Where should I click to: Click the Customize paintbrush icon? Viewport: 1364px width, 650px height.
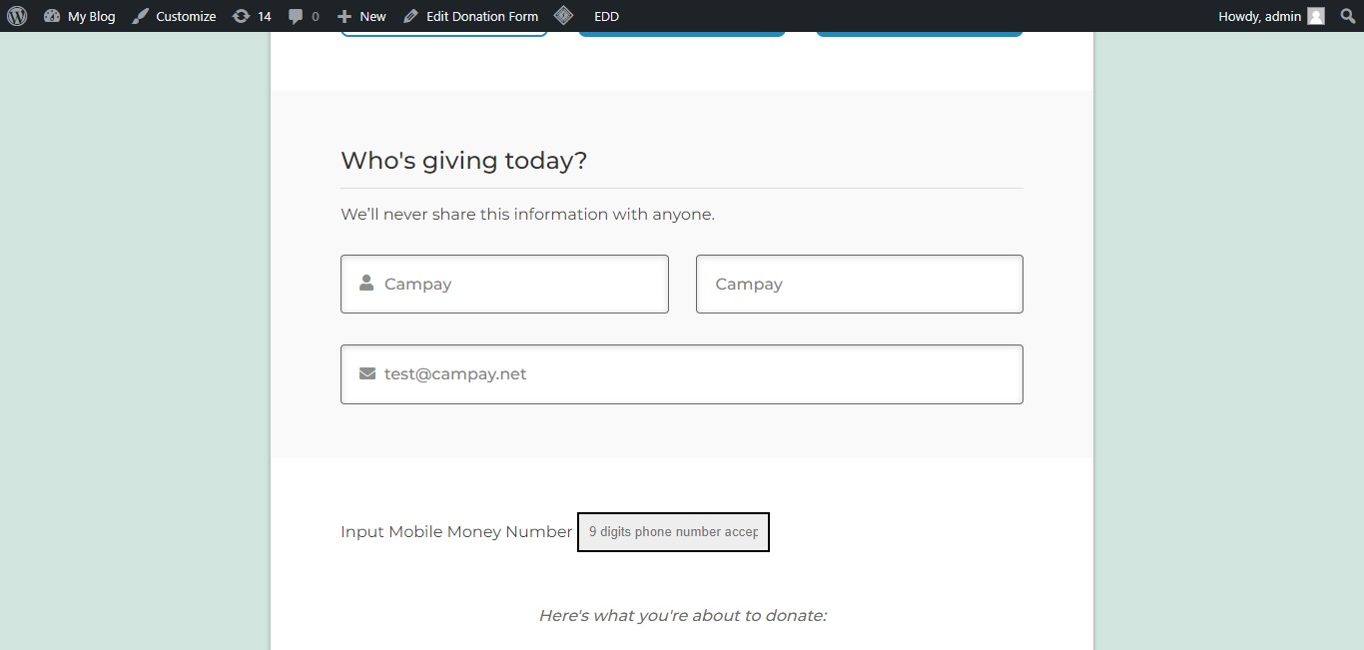pyautogui.click(x=141, y=16)
